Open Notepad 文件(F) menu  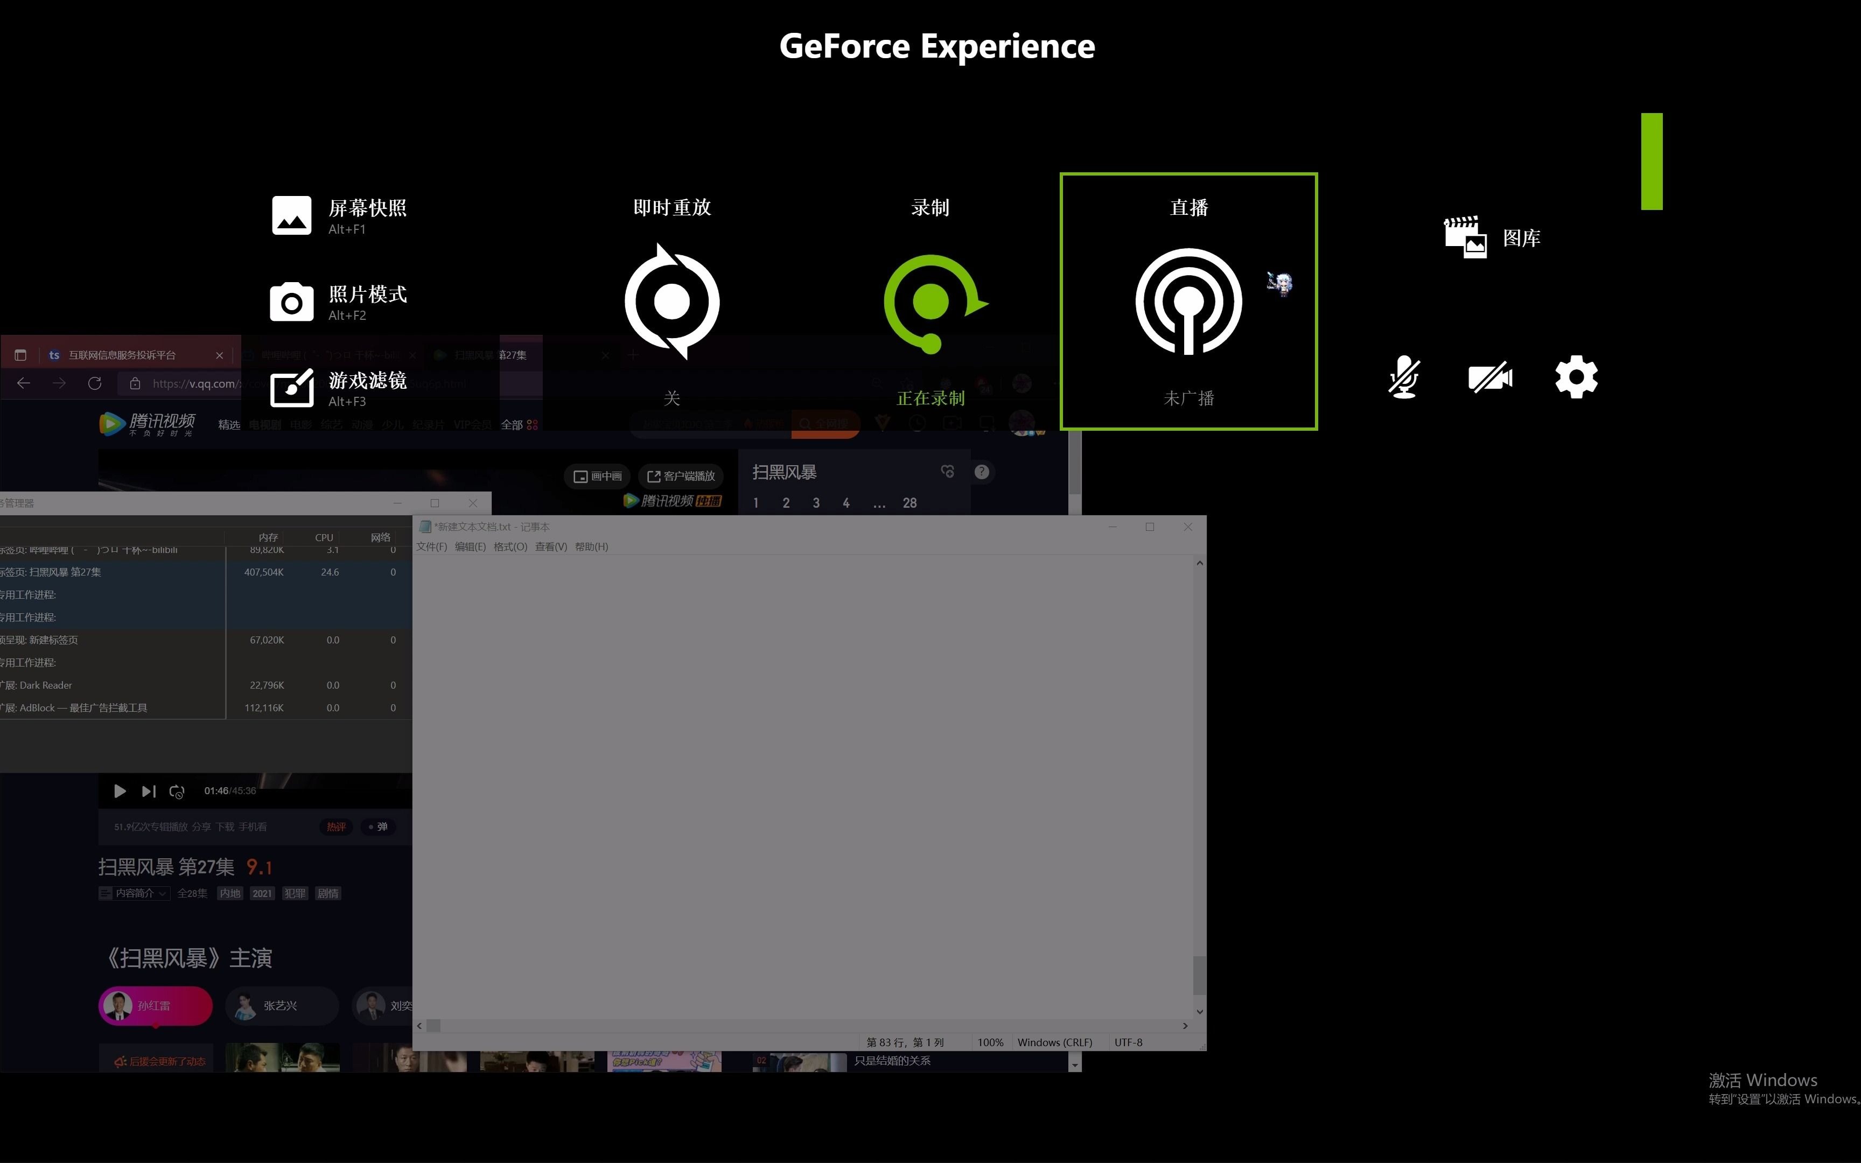(x=431, y=547)
